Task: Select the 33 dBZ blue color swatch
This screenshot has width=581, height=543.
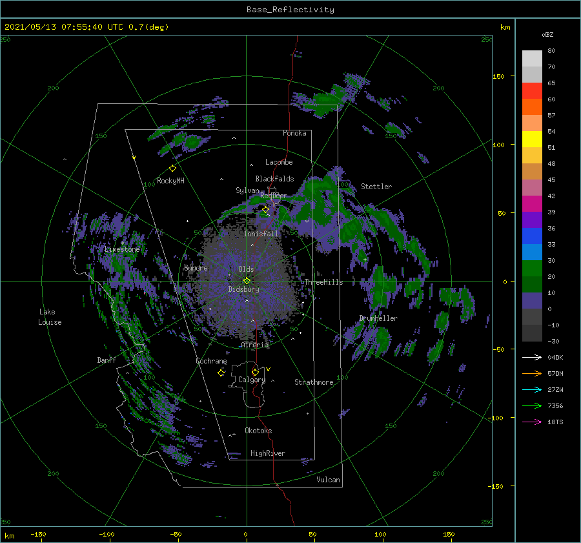Action: (x=532, y=236)
